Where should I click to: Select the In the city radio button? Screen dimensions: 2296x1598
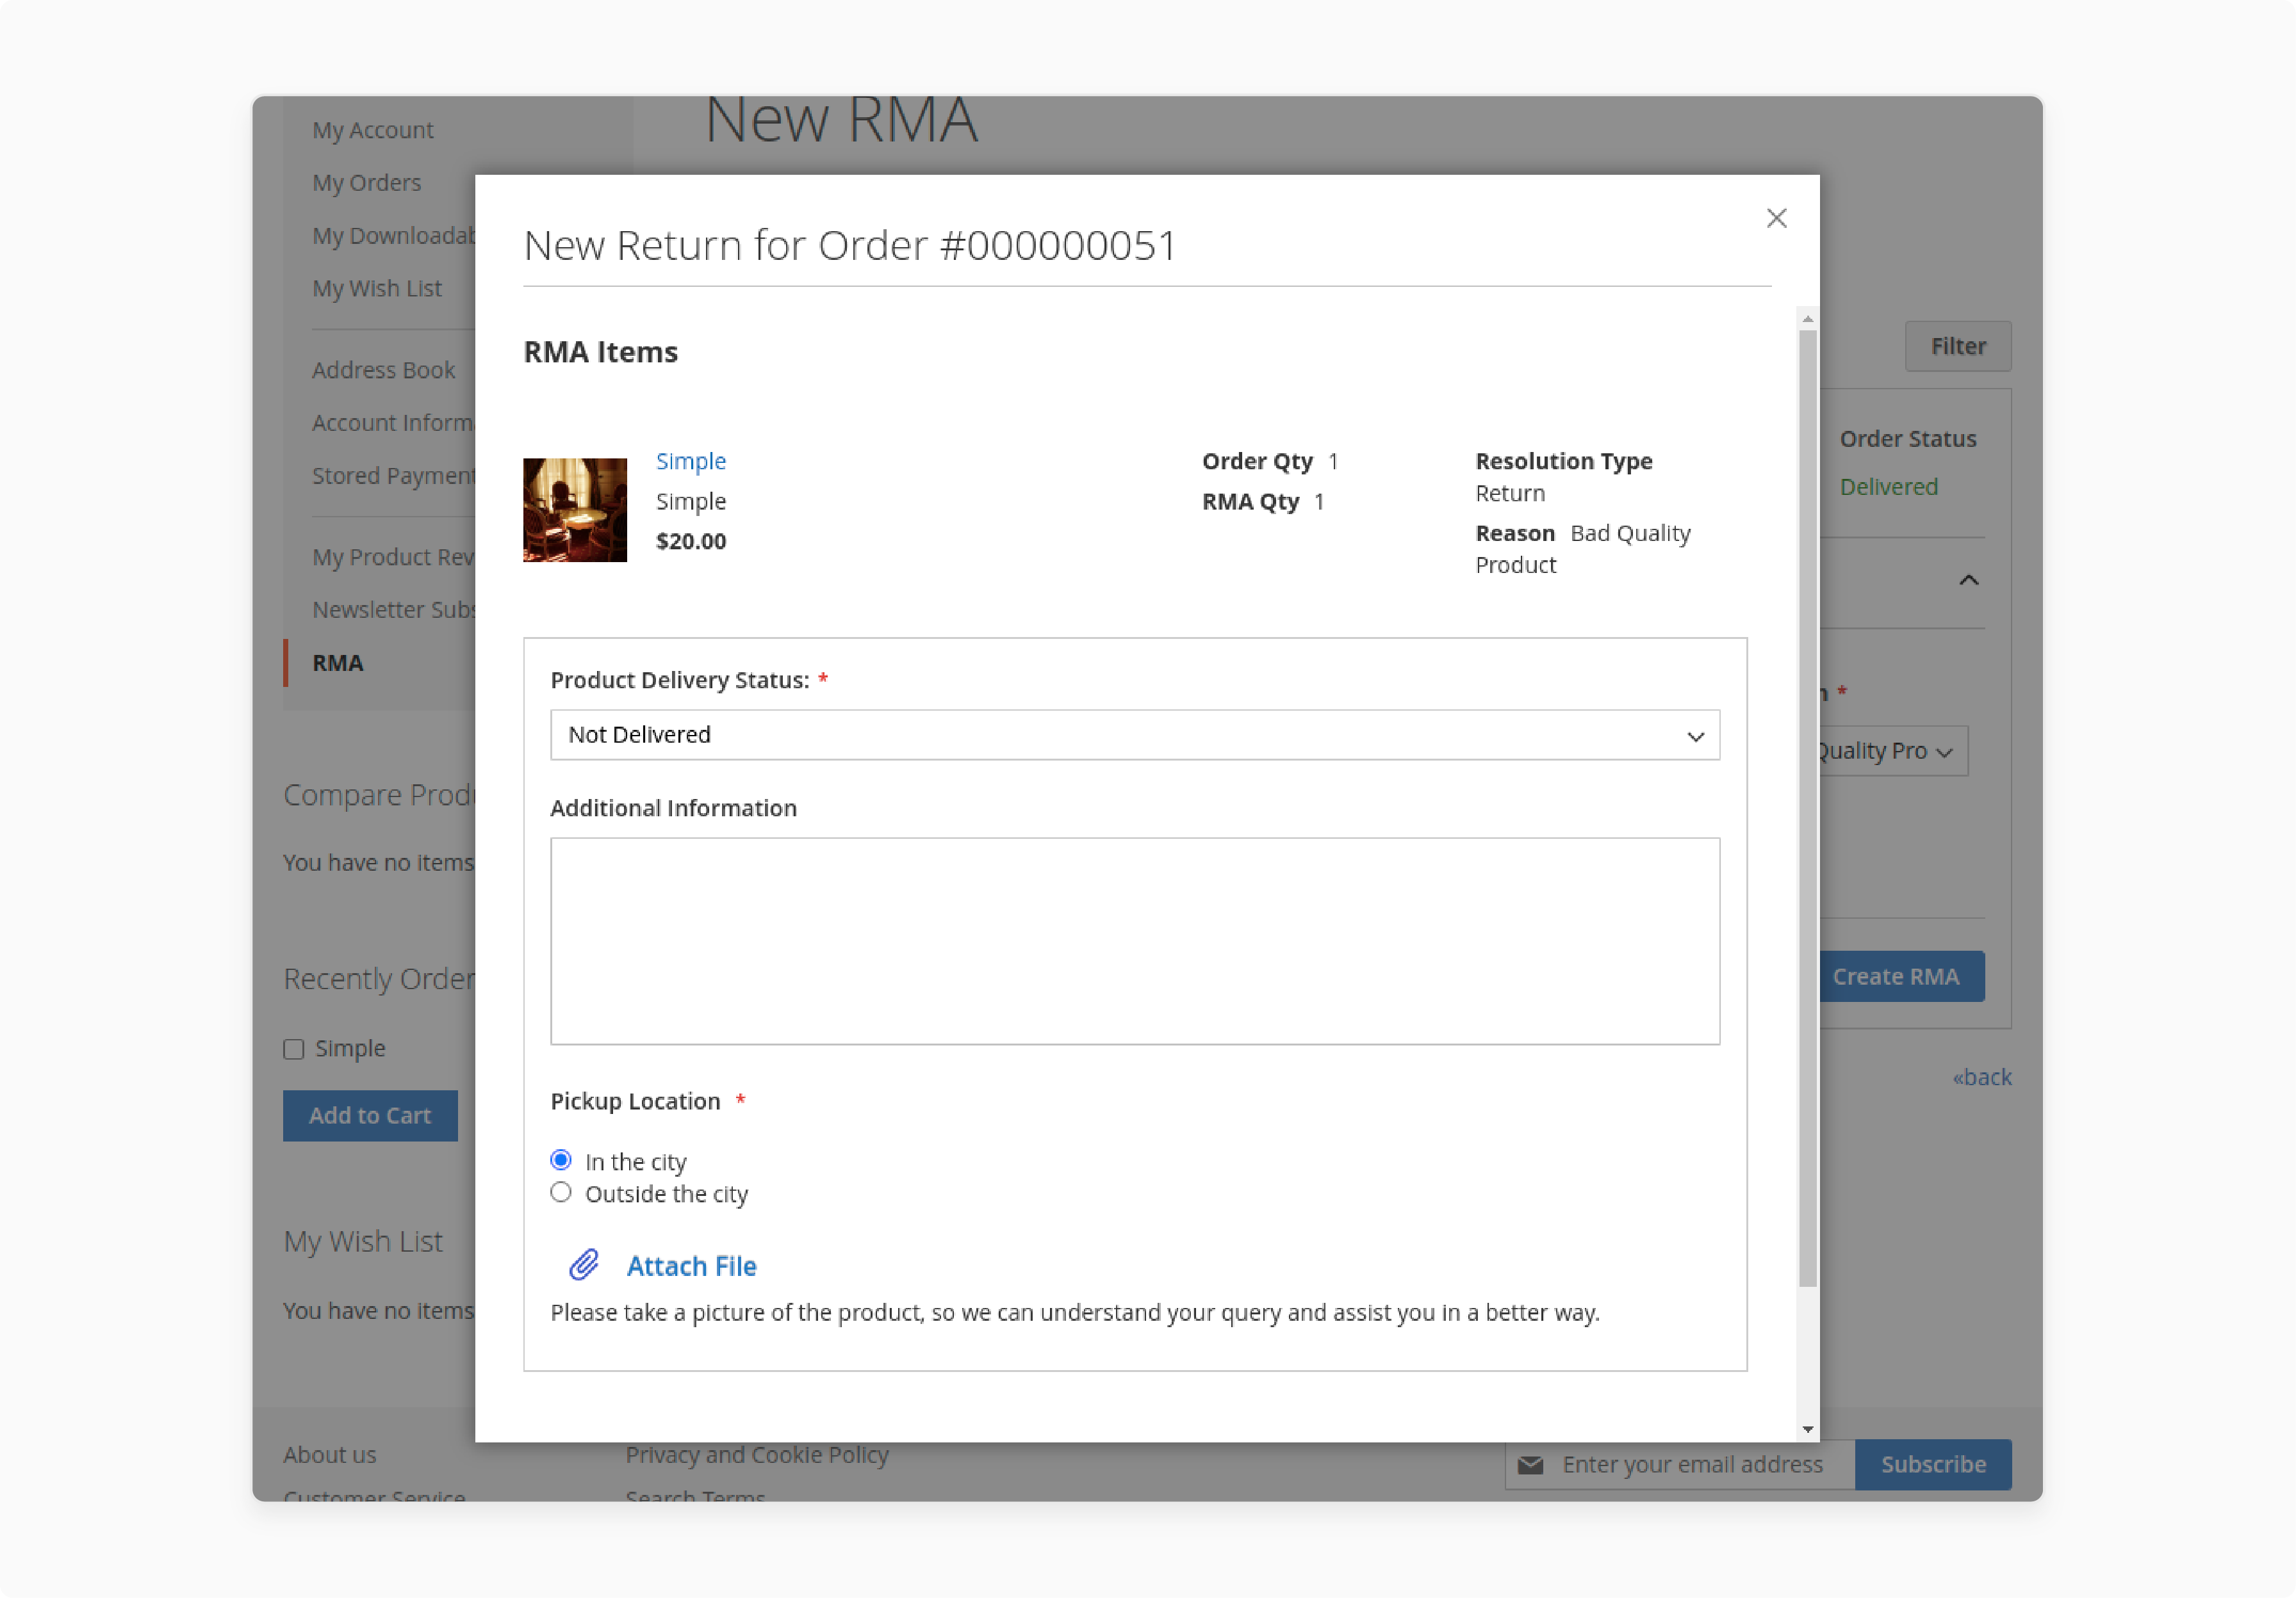(x=561, y=1160)
